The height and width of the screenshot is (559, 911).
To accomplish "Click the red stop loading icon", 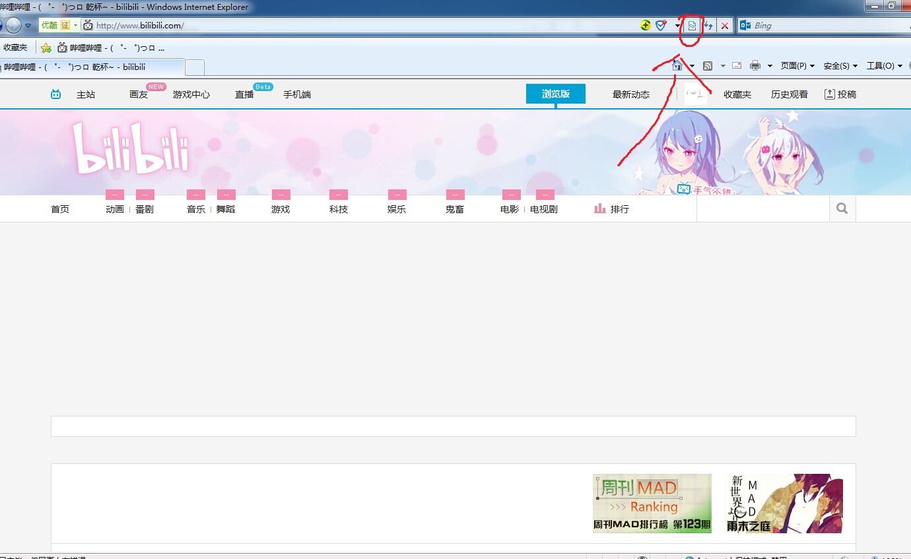I will point(725,26).
